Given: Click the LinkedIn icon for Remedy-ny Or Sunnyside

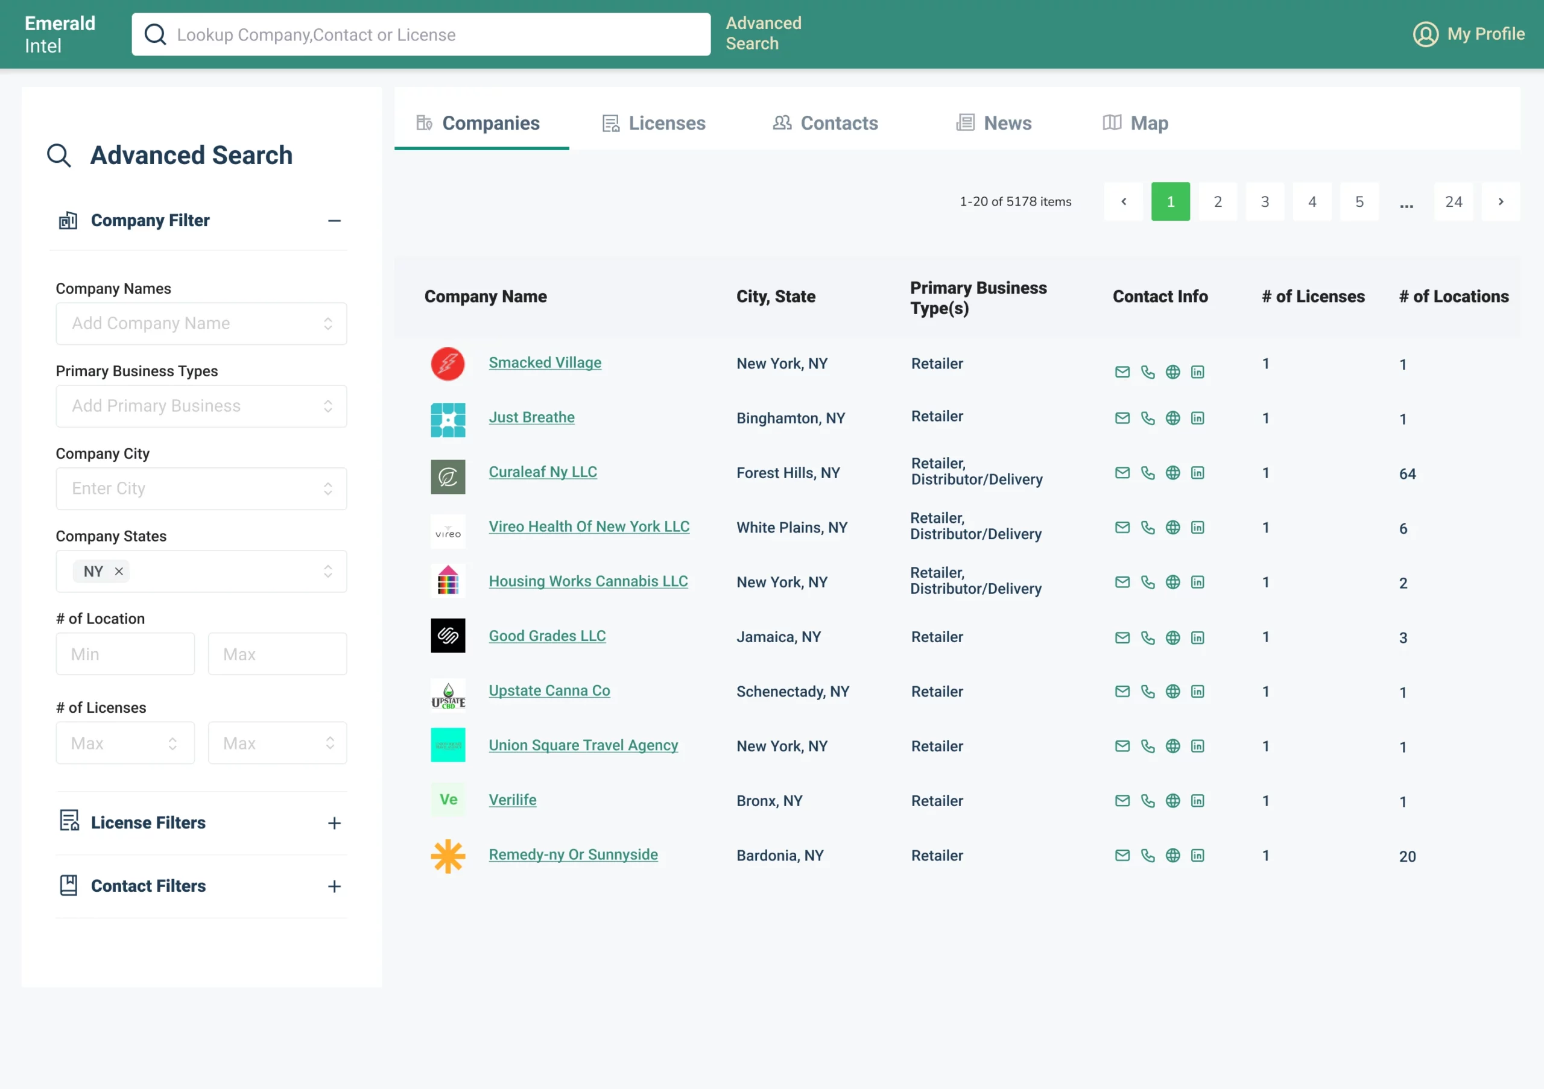Looking at the screenshot, I should 1198,856.
